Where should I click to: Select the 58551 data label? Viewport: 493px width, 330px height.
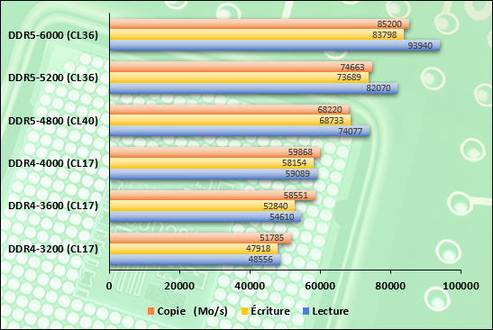[296, 196]
